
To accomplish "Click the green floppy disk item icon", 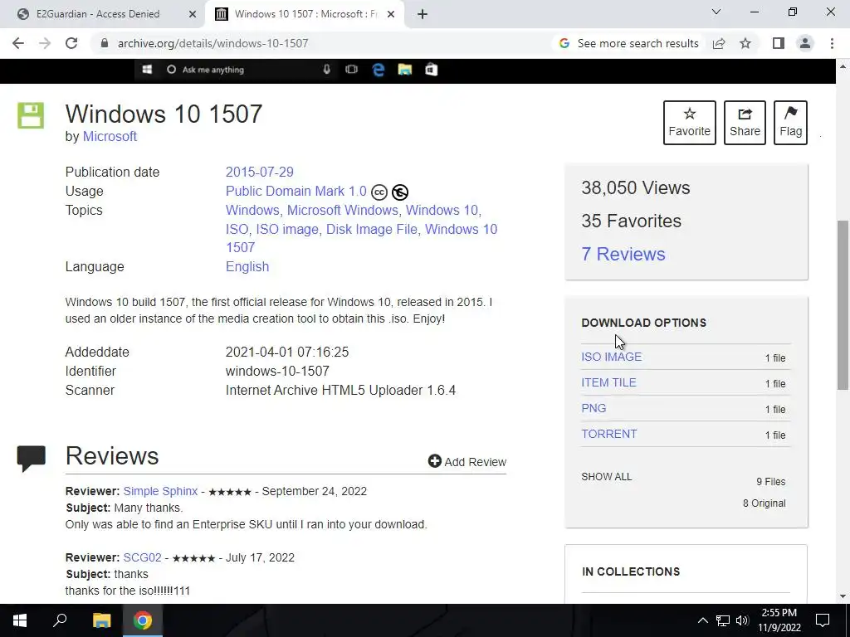I will tap(31, 115).
